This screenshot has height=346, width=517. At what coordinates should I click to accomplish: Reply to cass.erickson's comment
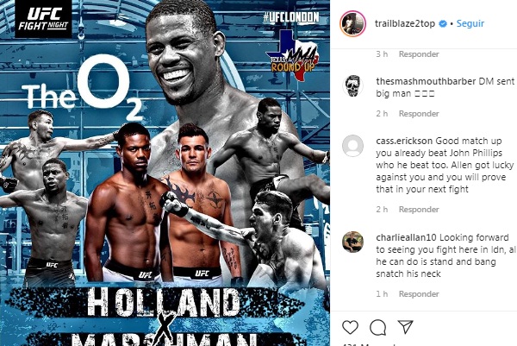tap(419, 210)
